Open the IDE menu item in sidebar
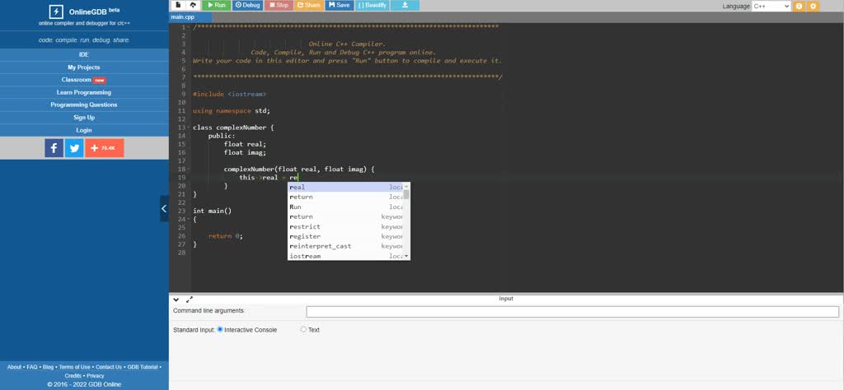Screen dimensions: 844x390 (x=84, y=55)
